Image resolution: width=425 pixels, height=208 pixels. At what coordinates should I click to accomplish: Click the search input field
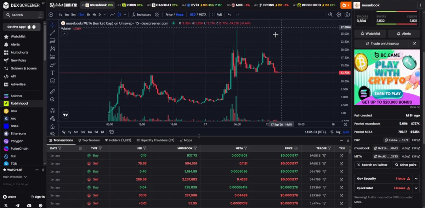[23, 15]
